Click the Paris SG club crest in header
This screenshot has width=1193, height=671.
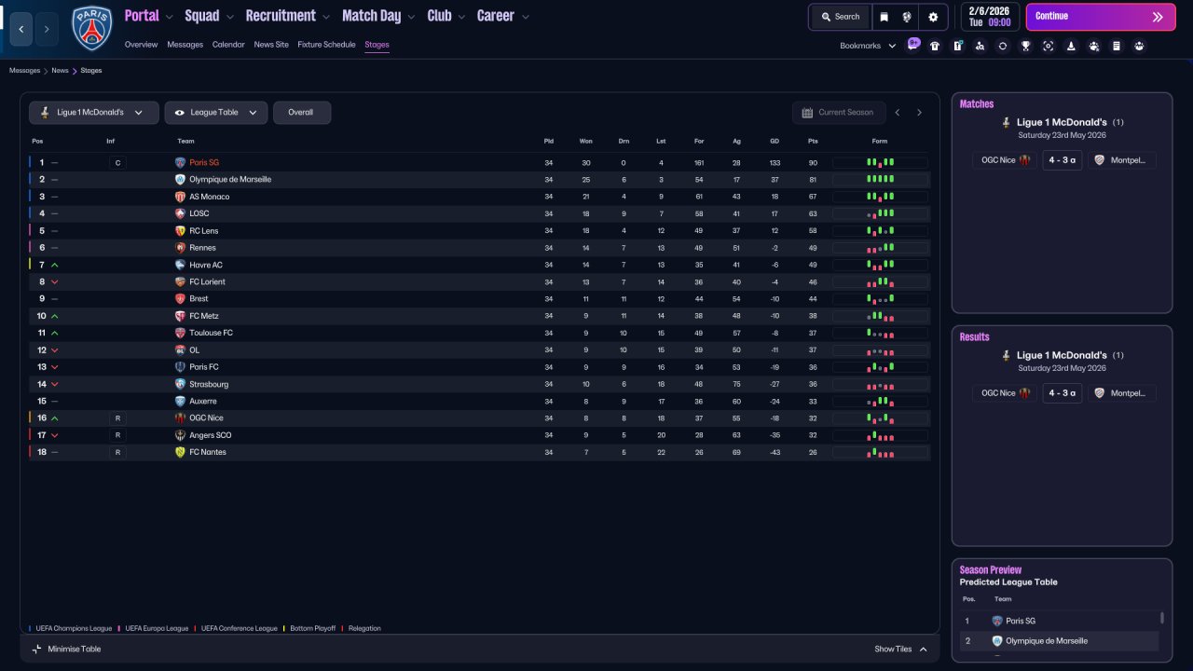click(x=91, y=28)
